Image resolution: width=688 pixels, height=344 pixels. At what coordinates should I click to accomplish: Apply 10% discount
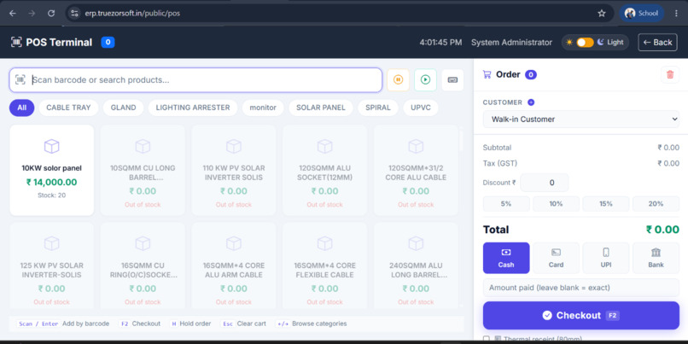pos(556,204)
